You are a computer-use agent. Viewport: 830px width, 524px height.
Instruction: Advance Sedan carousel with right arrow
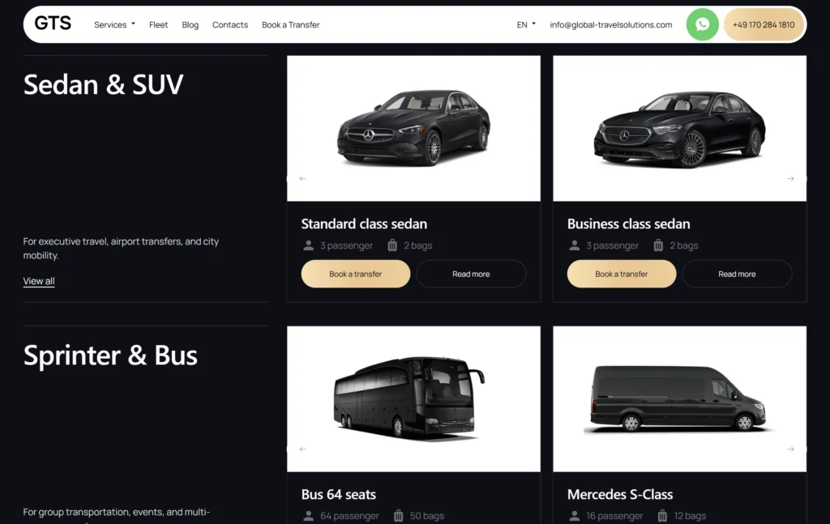[x=790, y=179]
